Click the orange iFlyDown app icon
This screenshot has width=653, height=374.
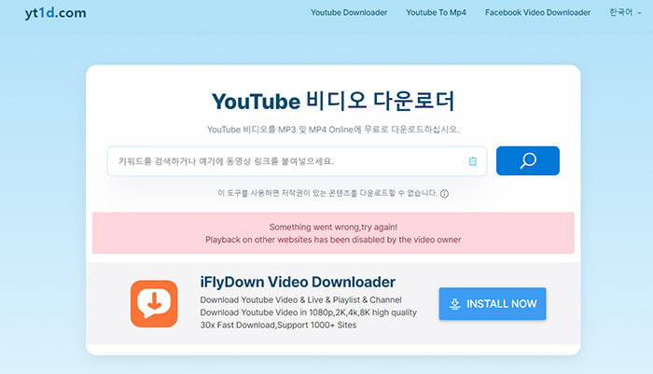pyautogui.click(x=154, y=304)
